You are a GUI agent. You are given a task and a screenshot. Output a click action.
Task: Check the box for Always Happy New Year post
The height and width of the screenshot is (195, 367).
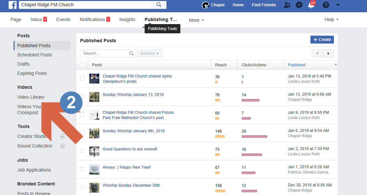click(x=82, y=169)
